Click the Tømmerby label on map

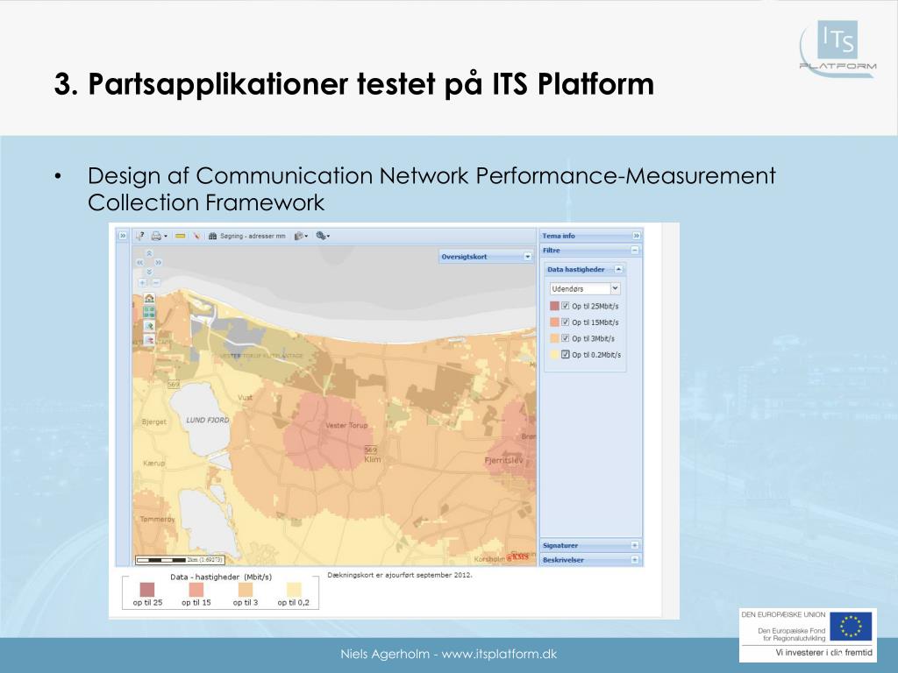tap(157, 519)
